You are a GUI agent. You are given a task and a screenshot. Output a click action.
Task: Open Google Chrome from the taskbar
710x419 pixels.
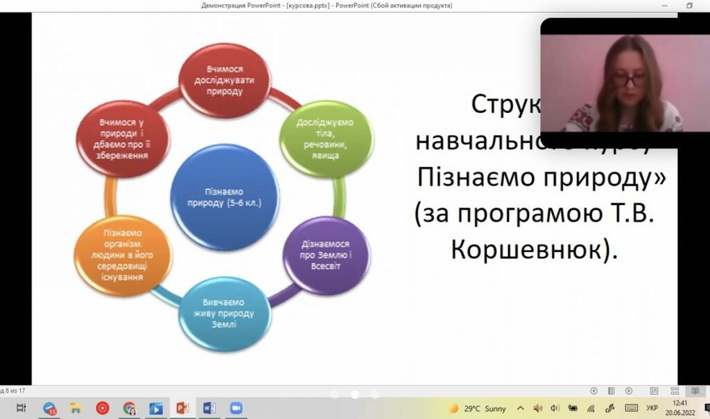click(x=129, y=408)
